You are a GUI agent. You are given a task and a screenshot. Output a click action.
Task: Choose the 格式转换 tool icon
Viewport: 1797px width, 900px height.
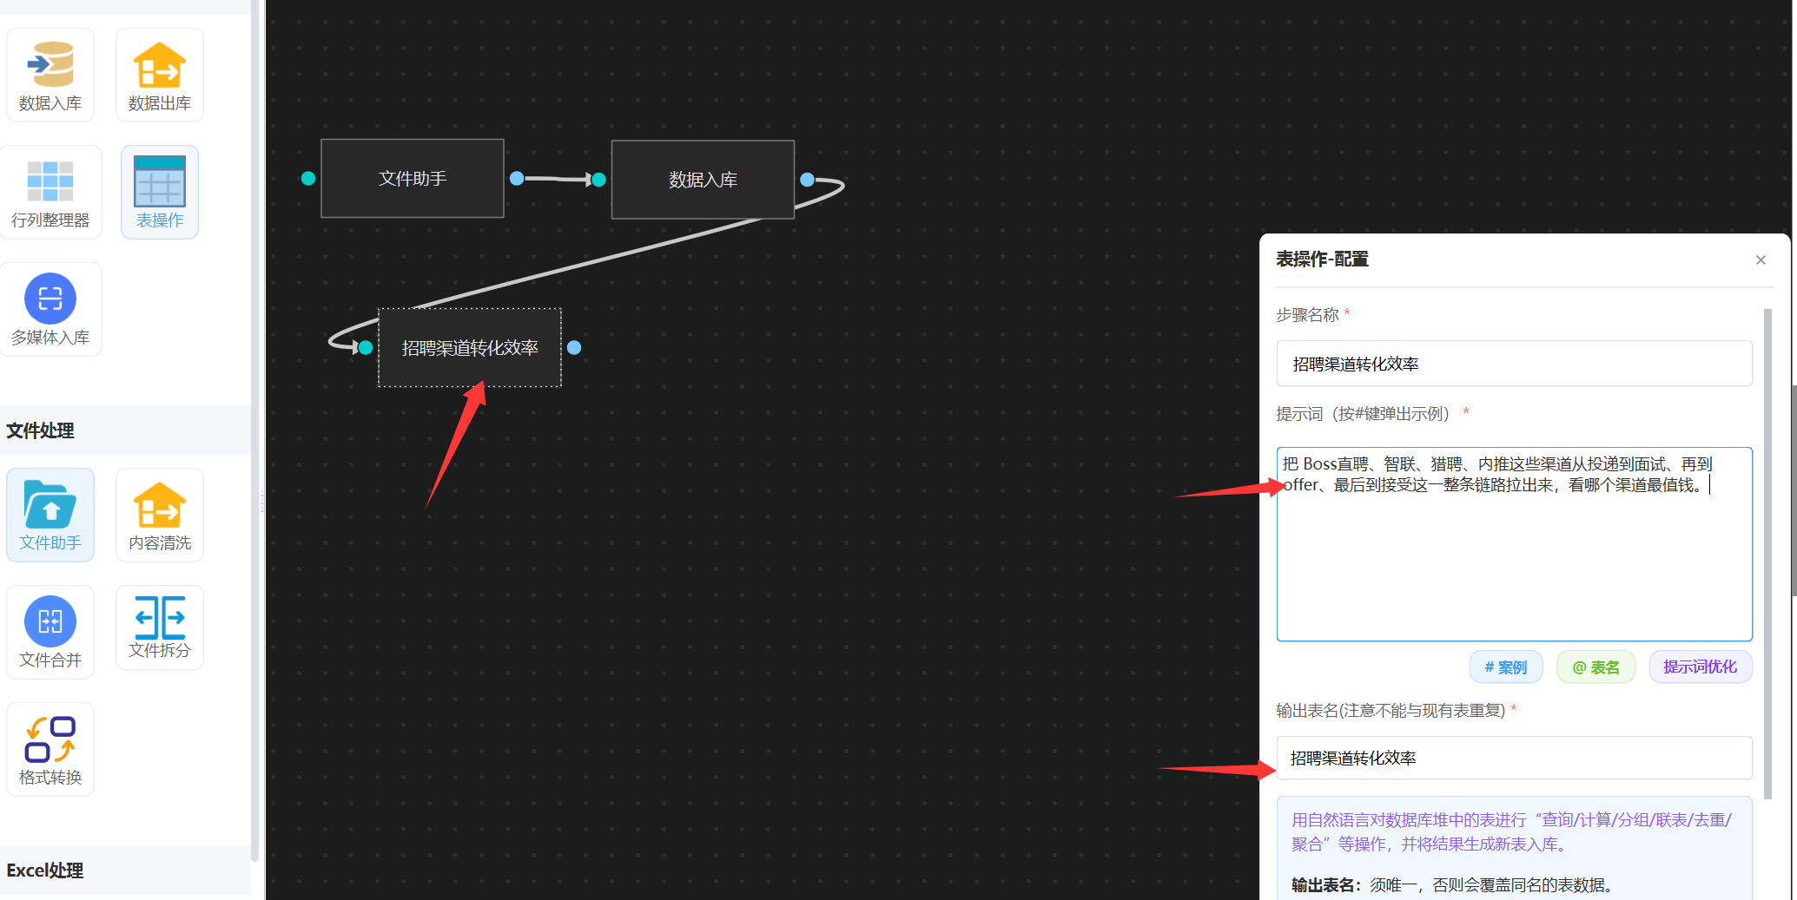50,749
